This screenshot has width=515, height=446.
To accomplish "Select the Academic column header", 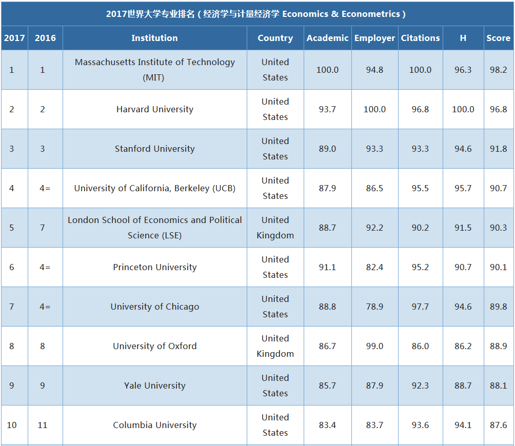I will tap(327, 38).
